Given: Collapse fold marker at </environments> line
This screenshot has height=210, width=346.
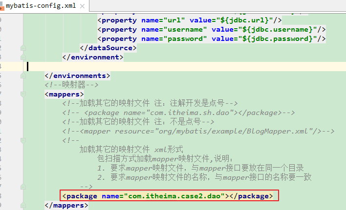Looking at the screenshot, I should click(x=23, y=76).
